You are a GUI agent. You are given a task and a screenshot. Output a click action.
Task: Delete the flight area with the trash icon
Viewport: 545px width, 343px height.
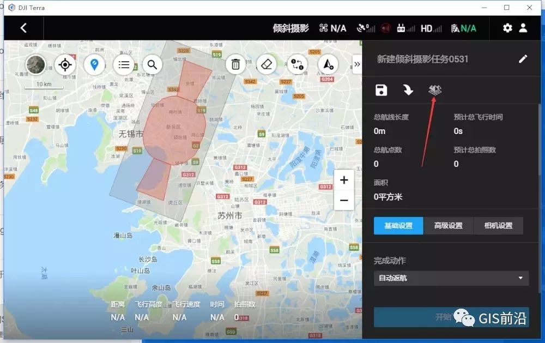pyautogui.click(x=235, y=64)
